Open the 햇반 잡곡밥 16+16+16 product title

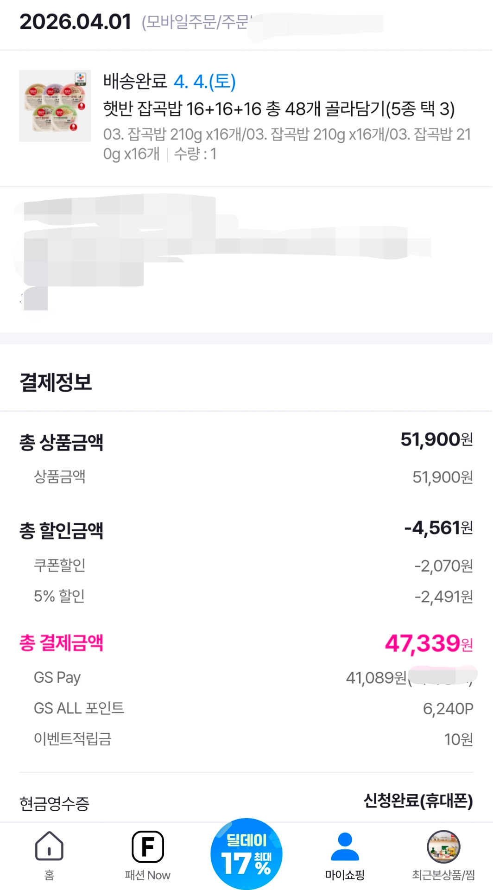pyautogui.click(x=278, y=109)
